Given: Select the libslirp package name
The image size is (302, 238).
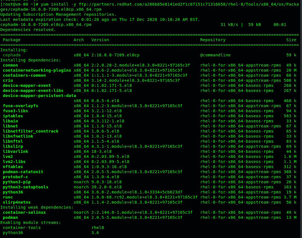Looking at the screenshot, I should click(13, 146).
